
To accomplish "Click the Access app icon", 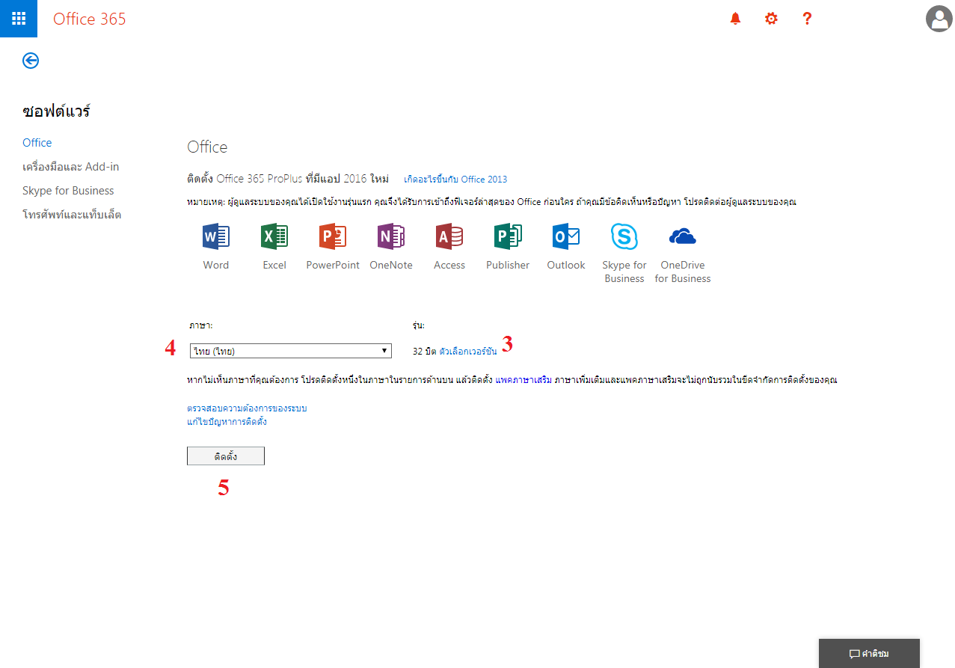I will 449,237.
